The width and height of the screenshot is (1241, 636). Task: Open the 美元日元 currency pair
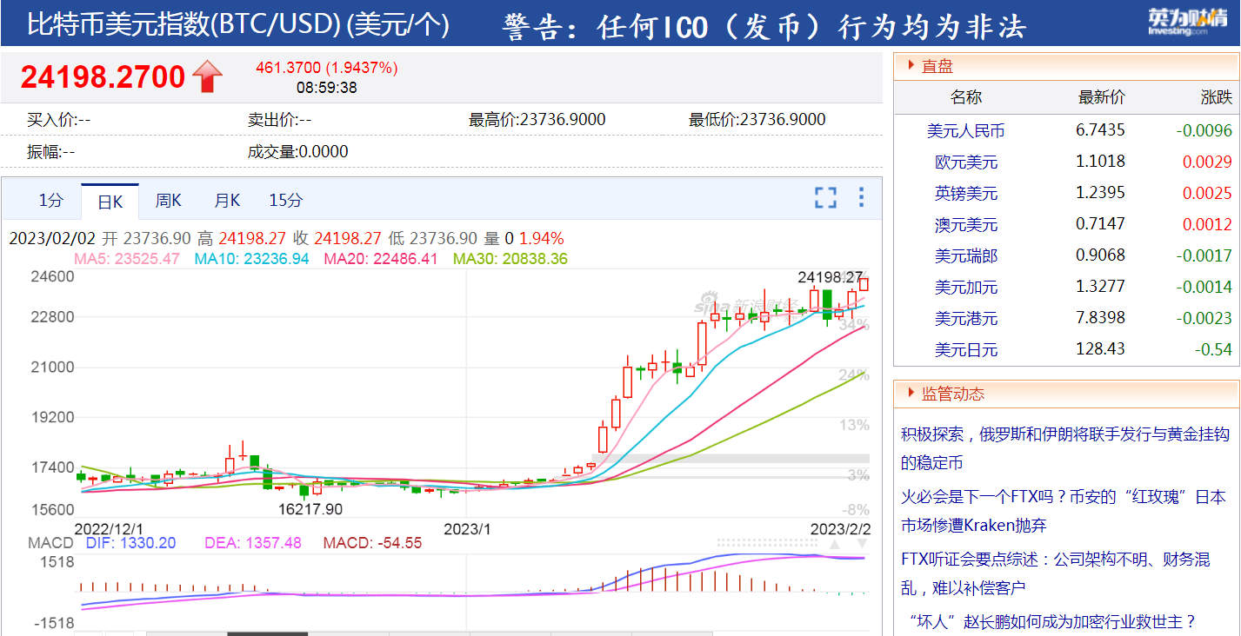coord(965,350)
